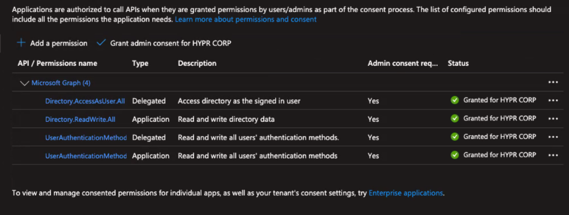Open ellipsis menu for Microsoft Graph row

[x=553, y=82]
